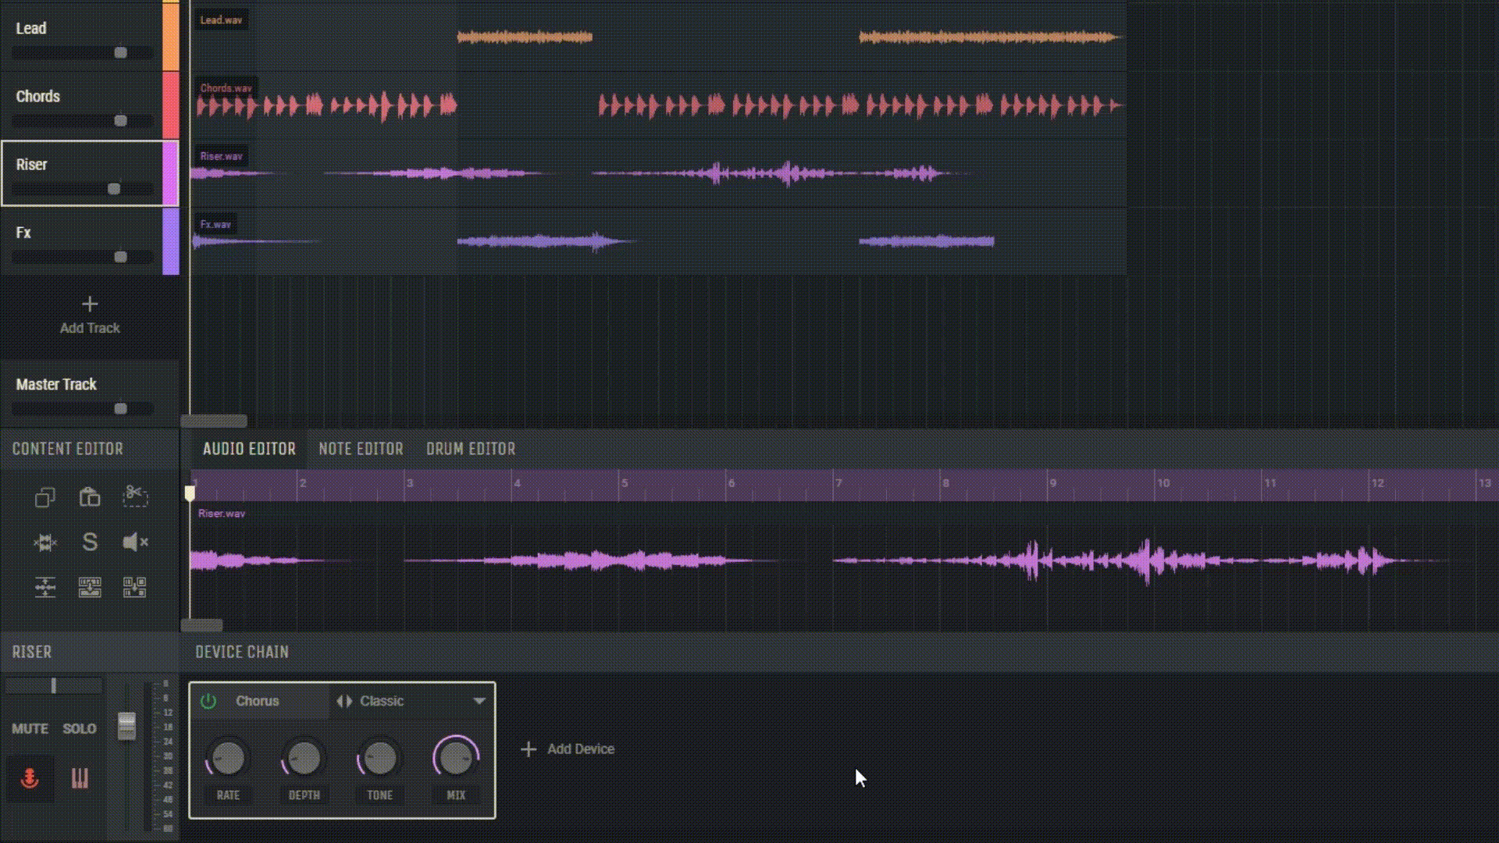1499x843 pixels.
Task: Click Add Device button in Device Chain
Action: tap(568, 749)
